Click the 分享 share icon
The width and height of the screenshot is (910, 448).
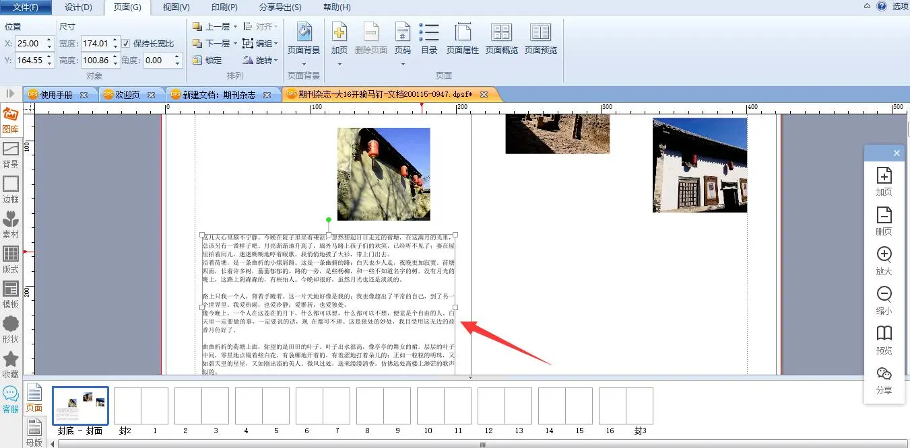point(884,379)
